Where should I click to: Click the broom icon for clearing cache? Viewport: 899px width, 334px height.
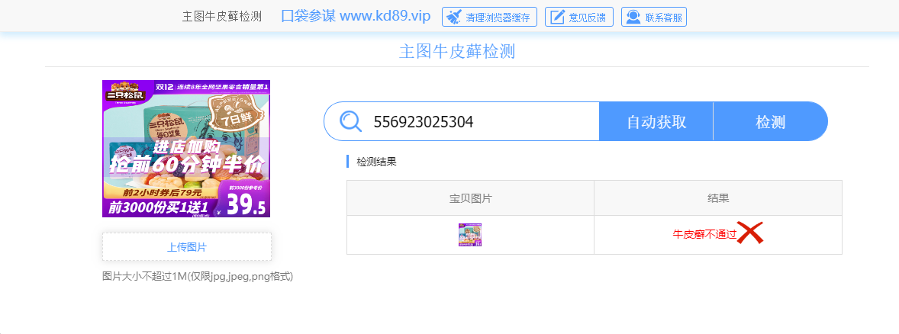point(454,18)
